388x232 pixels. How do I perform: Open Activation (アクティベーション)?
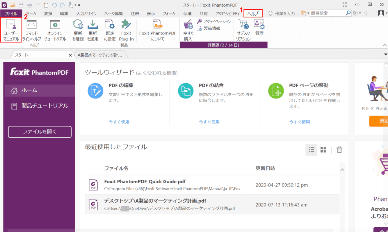pos(213,21)
